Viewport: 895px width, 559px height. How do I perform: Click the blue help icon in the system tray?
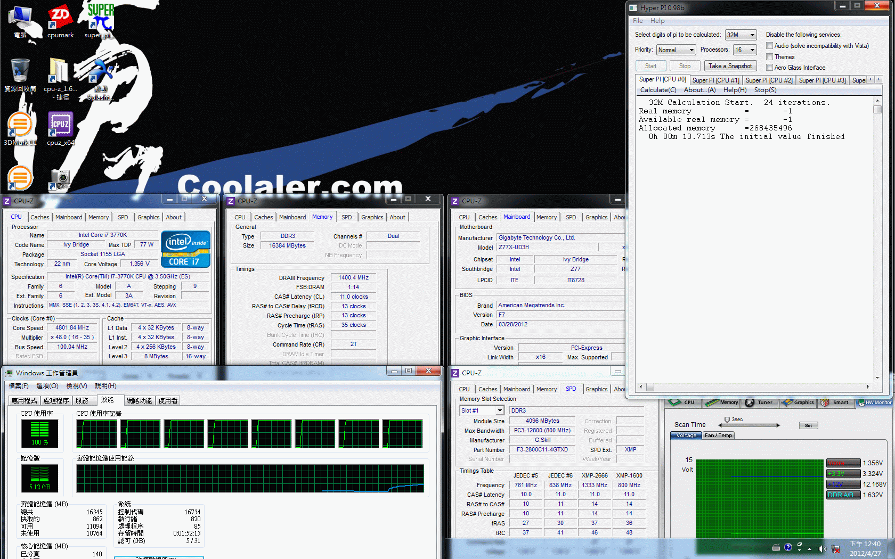(788, 547)
